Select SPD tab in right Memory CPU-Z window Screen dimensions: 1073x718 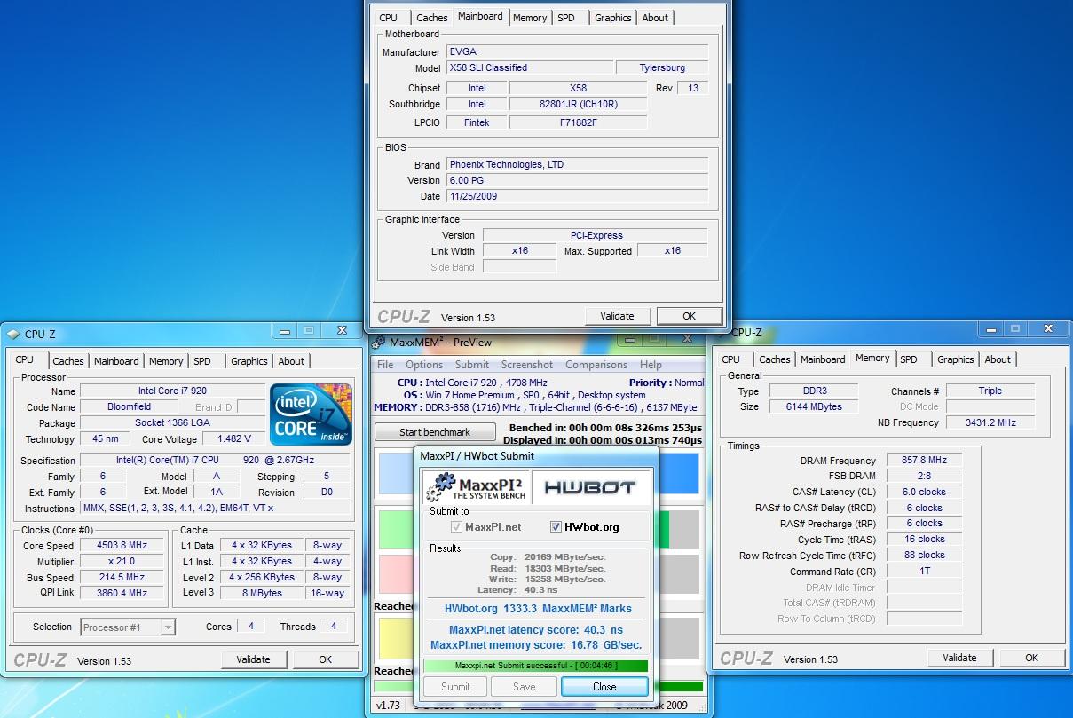909,359
